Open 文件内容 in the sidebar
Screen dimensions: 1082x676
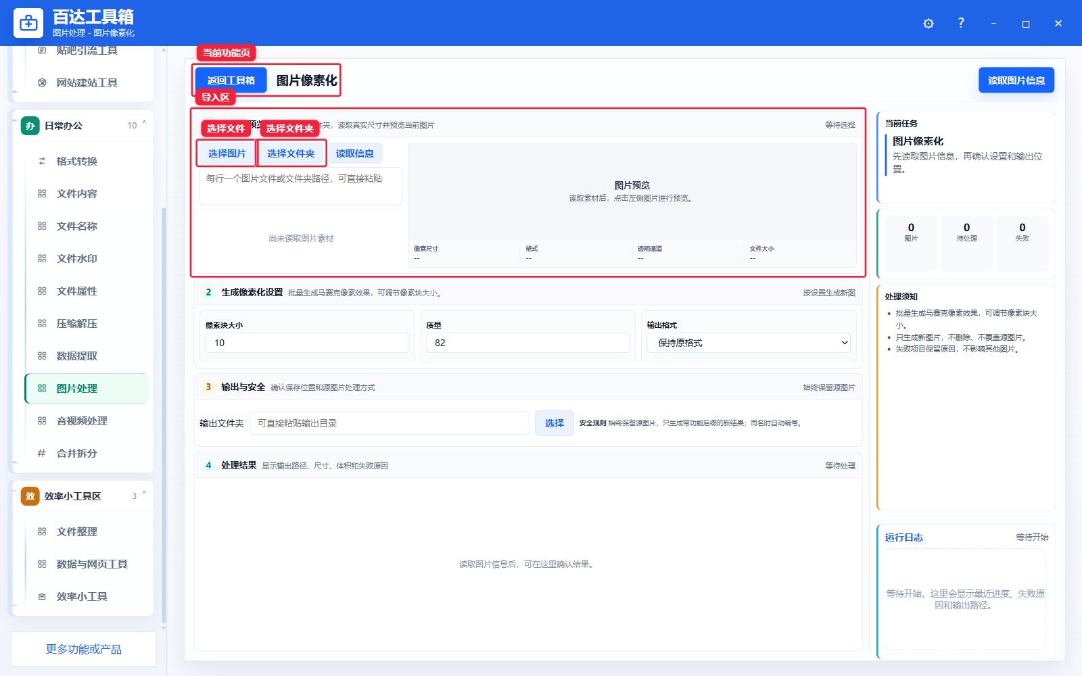click(87, 193)
